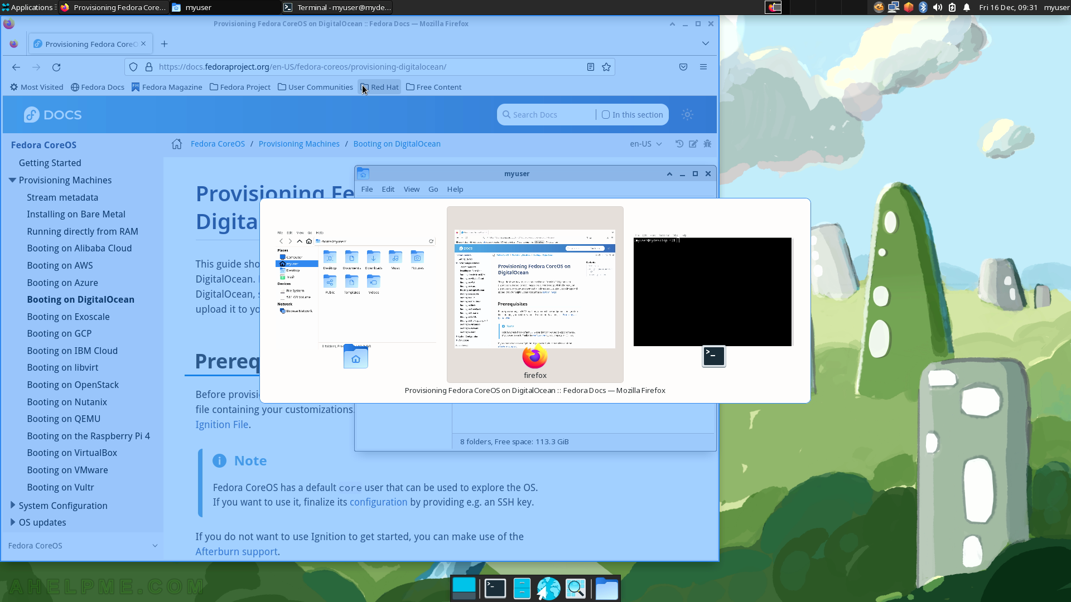
Task: Click the edit this page icon
Action: (693, 144)
